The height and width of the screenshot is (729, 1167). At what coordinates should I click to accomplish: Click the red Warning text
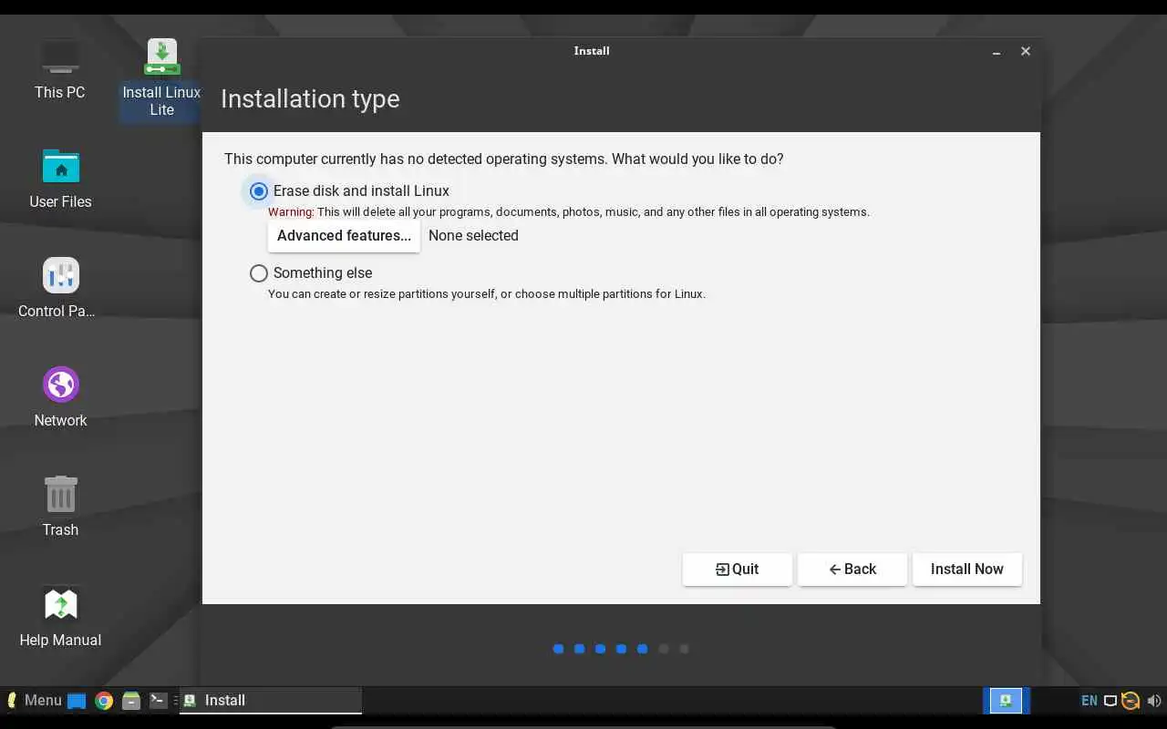point(291,212)
